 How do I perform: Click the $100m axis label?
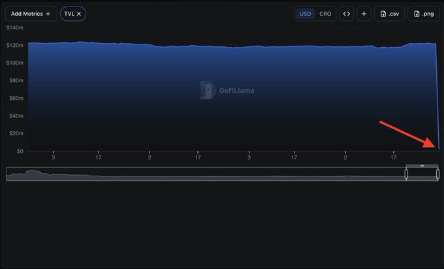[15, 63]
